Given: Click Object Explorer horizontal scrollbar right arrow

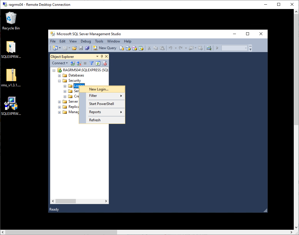Looking at the screenshot, I should pos(106,201).
